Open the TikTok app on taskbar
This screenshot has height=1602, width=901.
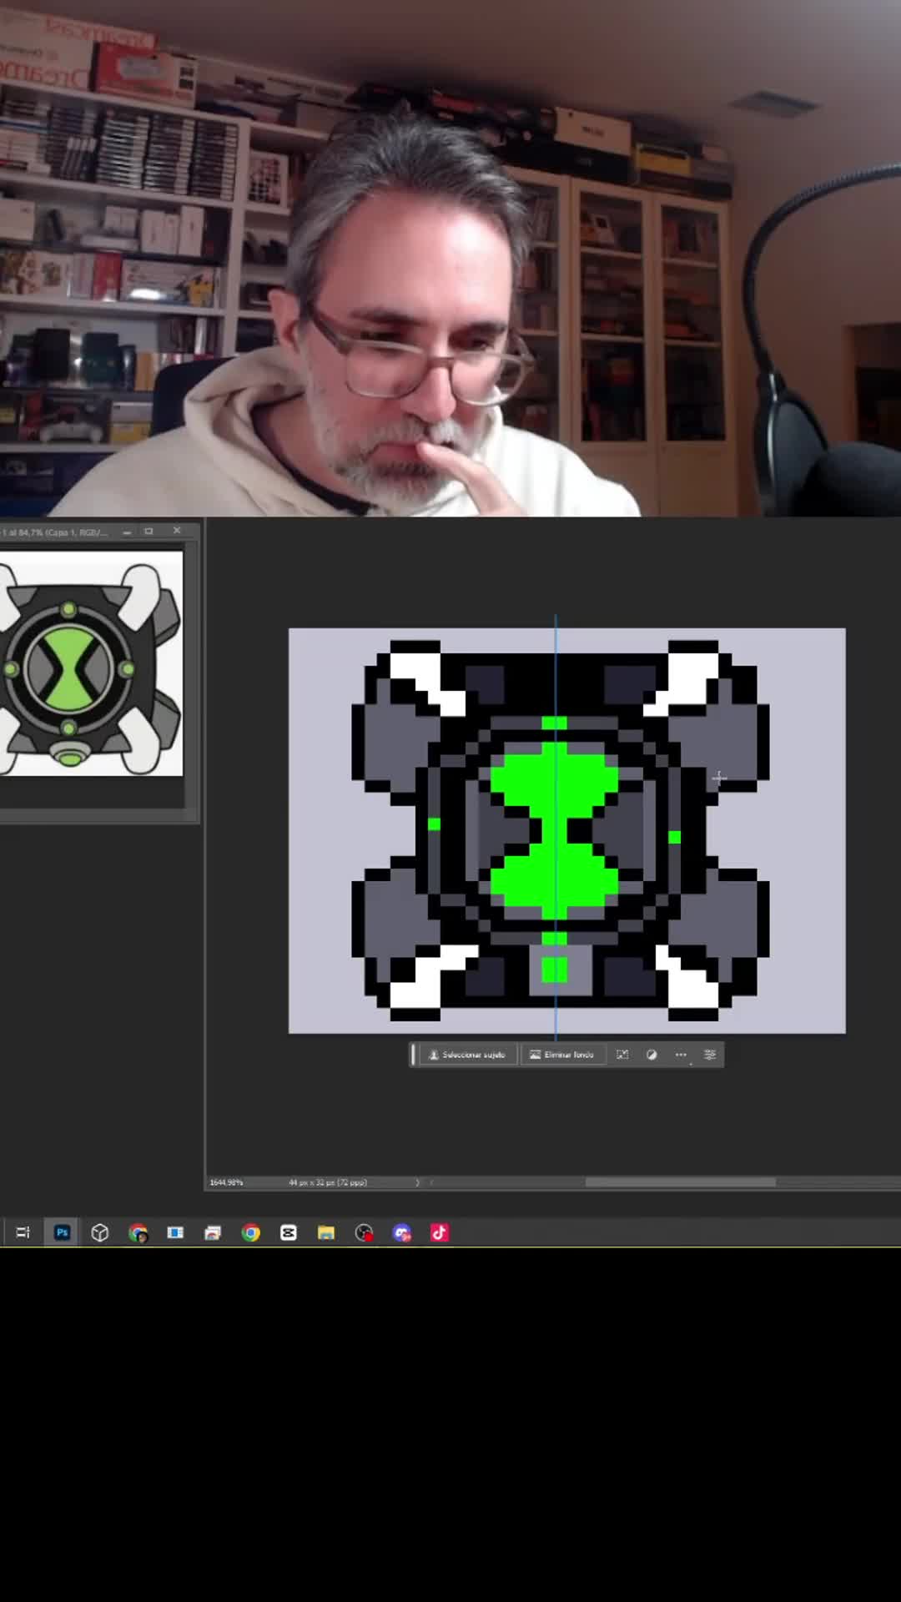pyautogui.click(x=440, y=1232)
